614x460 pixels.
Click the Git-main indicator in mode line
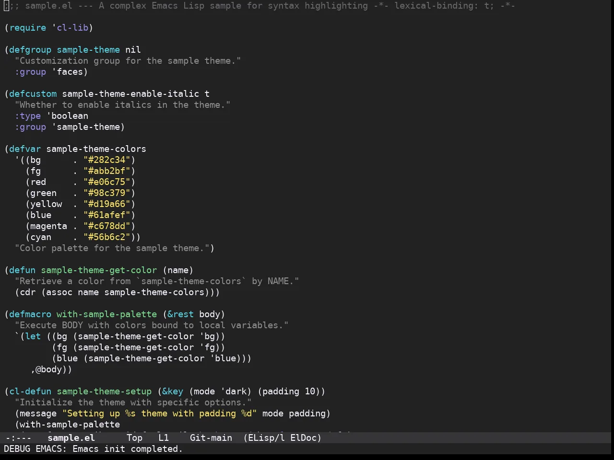[211, 437]
